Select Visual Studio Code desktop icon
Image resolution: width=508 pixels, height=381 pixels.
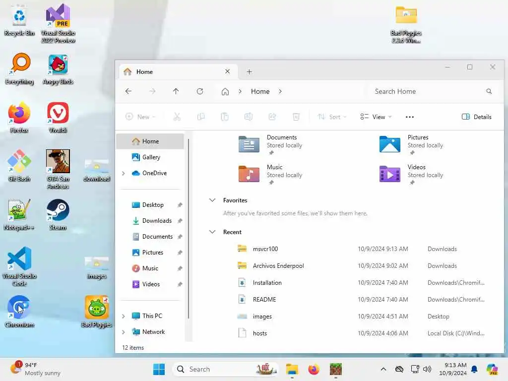click(19, 266)
